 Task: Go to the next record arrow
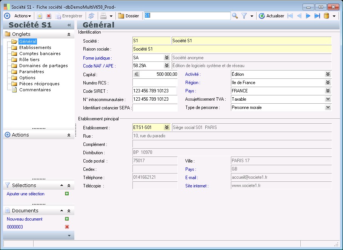(308, 16)
